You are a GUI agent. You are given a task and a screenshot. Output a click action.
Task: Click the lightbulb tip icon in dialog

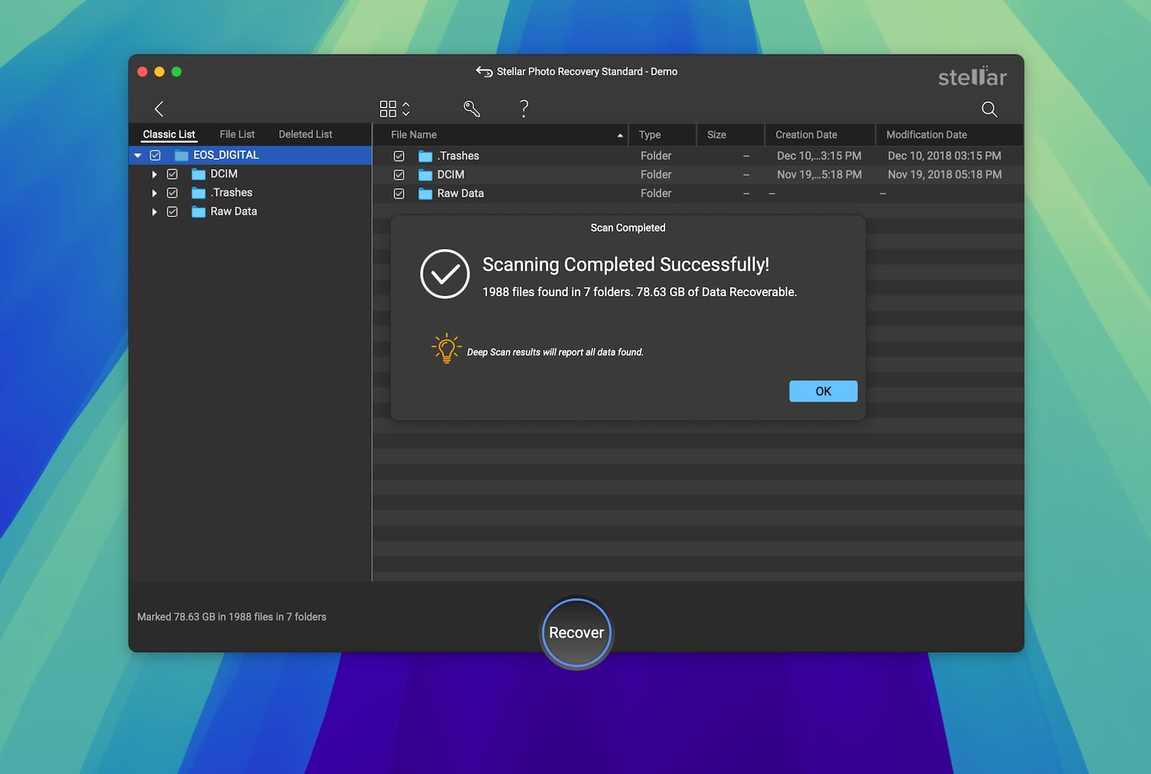(447, 349)
